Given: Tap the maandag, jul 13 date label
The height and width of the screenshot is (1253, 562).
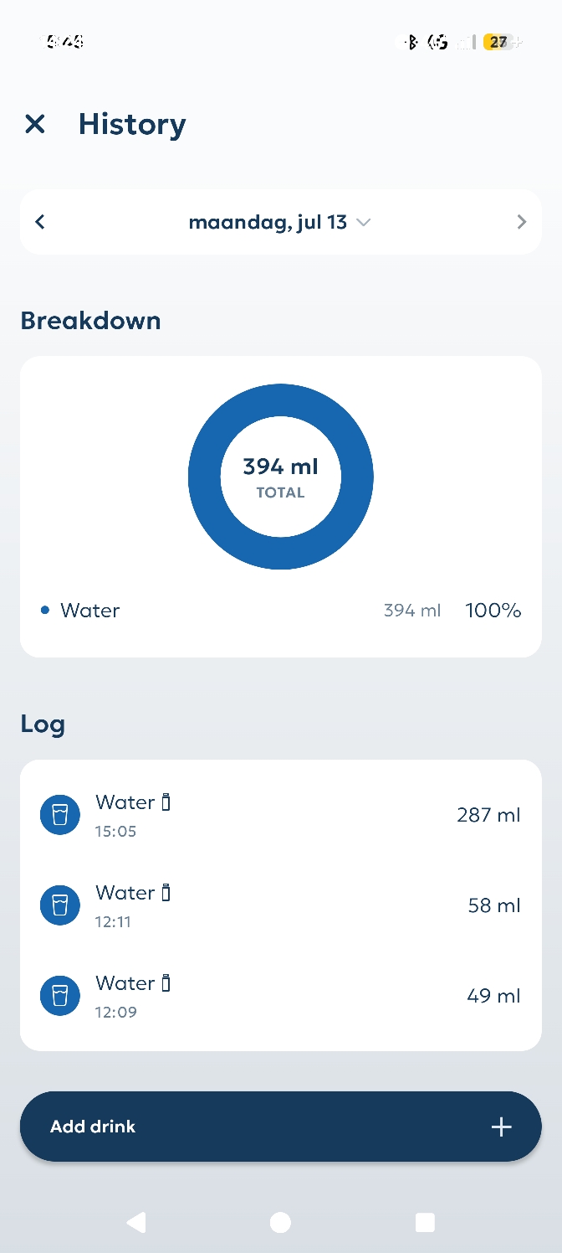Looking at the screenshot, I should click(268, 222).
